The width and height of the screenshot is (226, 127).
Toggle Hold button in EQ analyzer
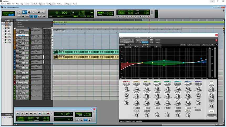click(x=149, y=47)
